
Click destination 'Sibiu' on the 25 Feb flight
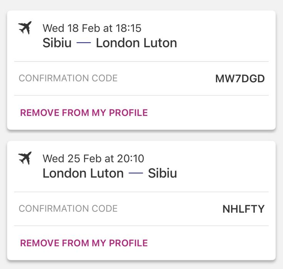[x=162, y=173]
